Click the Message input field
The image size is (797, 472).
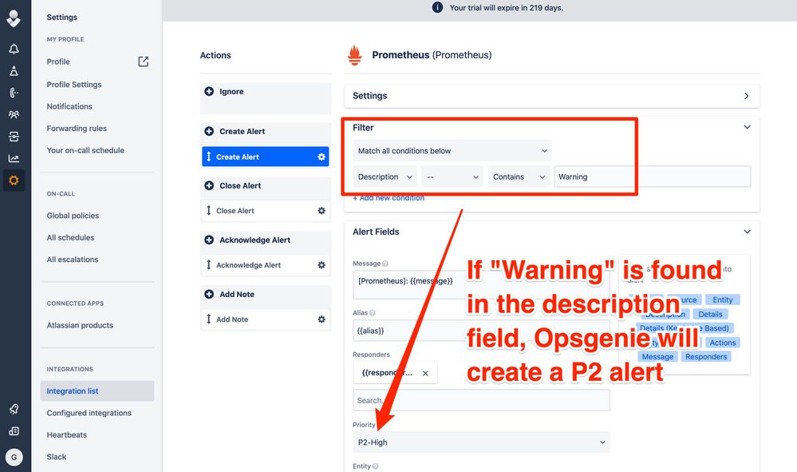pos(481,285)
